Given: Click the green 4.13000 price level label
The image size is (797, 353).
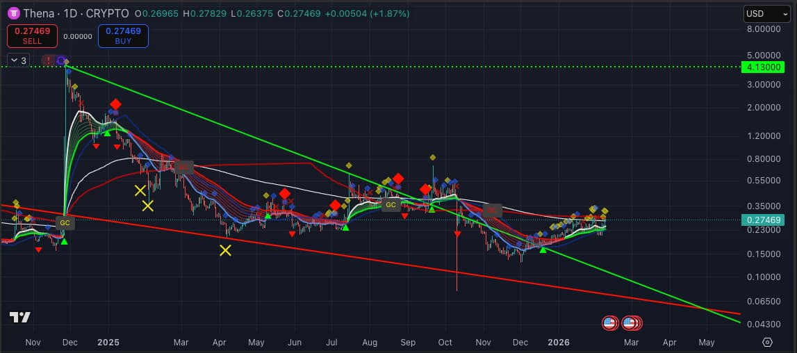Looking at the screenshot, I should 762,67.
